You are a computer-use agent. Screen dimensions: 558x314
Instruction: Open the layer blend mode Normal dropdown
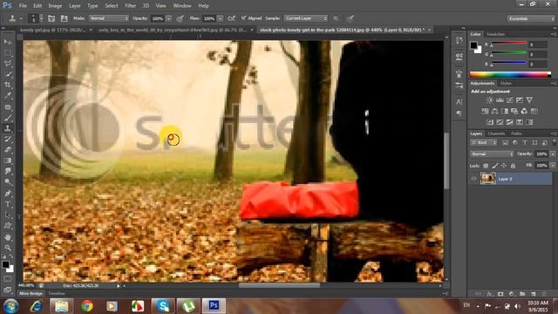[492, 154]
